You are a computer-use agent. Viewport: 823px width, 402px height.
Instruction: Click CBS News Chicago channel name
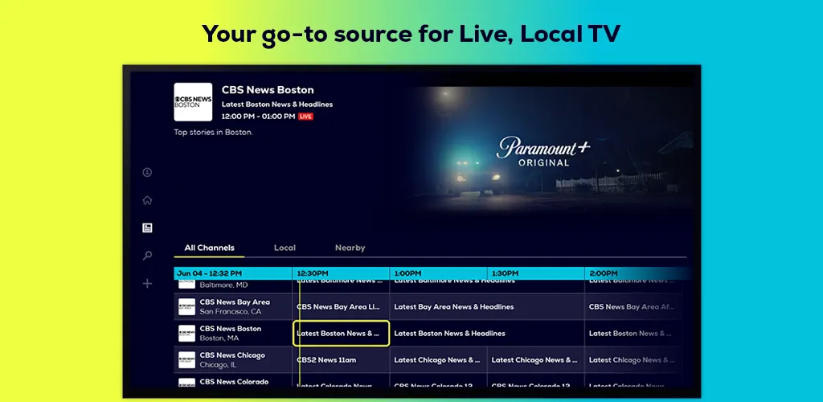(x=232, y=355)
